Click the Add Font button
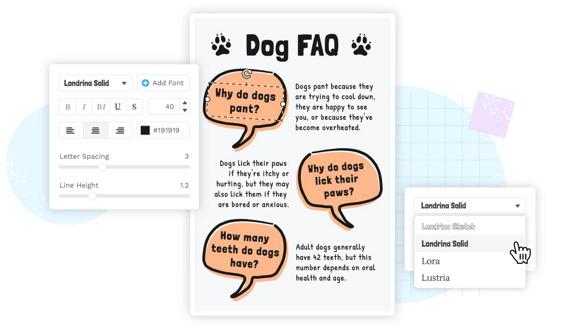Image resolution: width=585 pixels, height=329 pixels. (163, 83)
